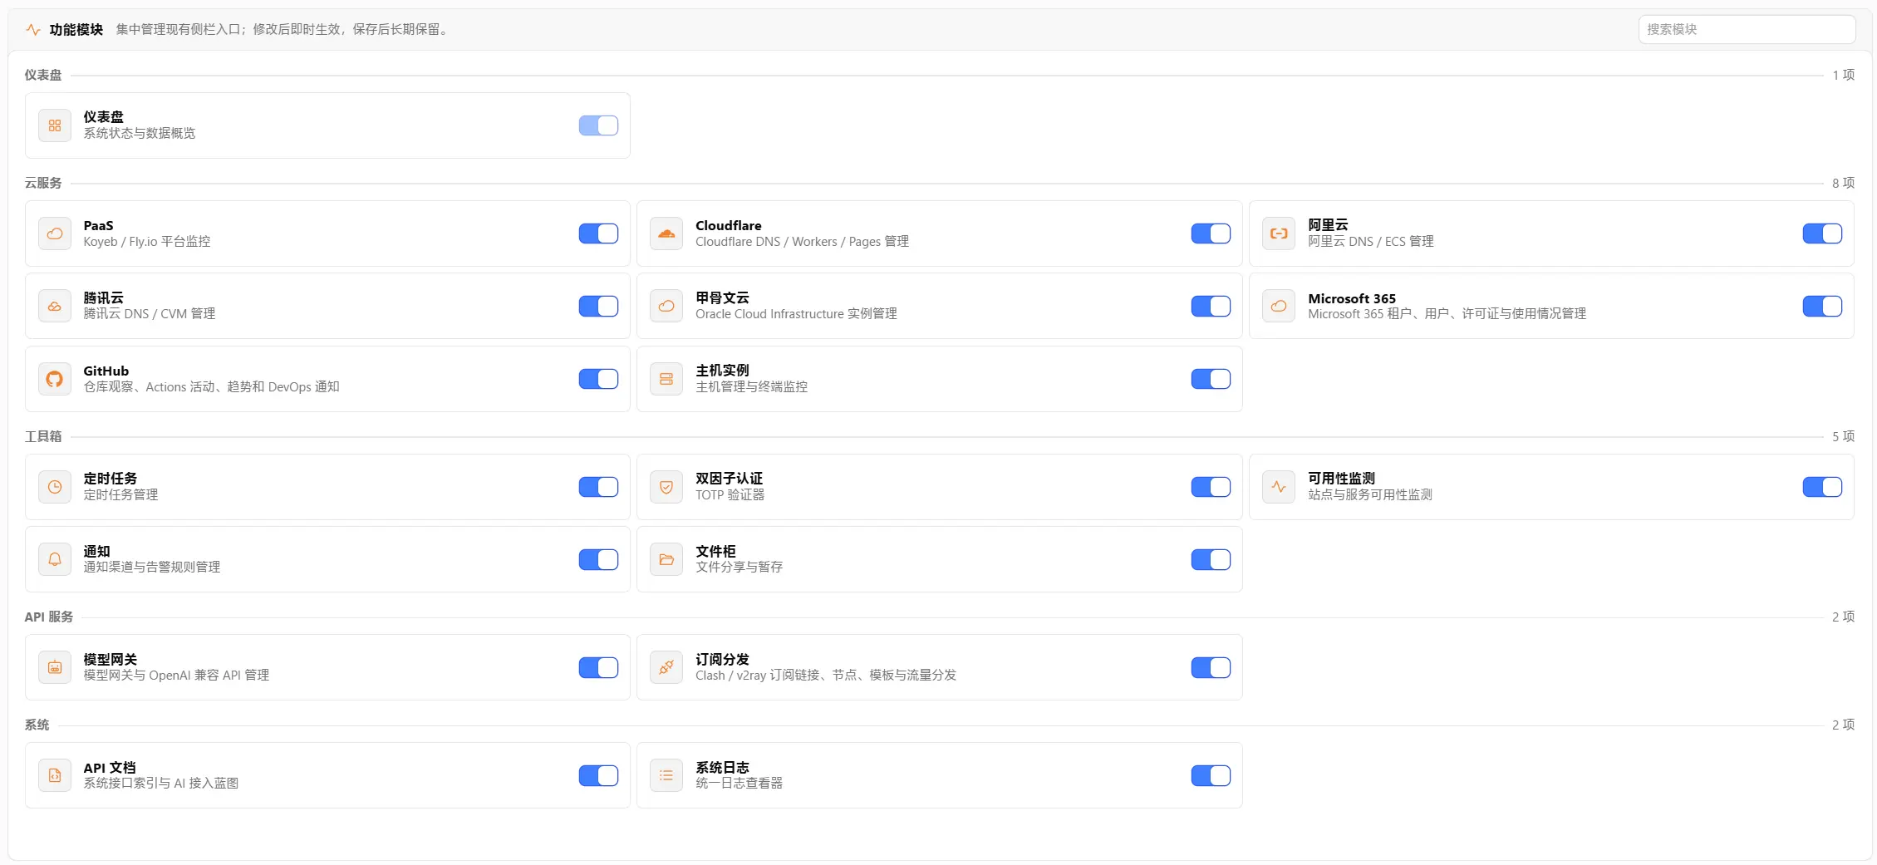Click the 通知 bell icon

[55, 559]
